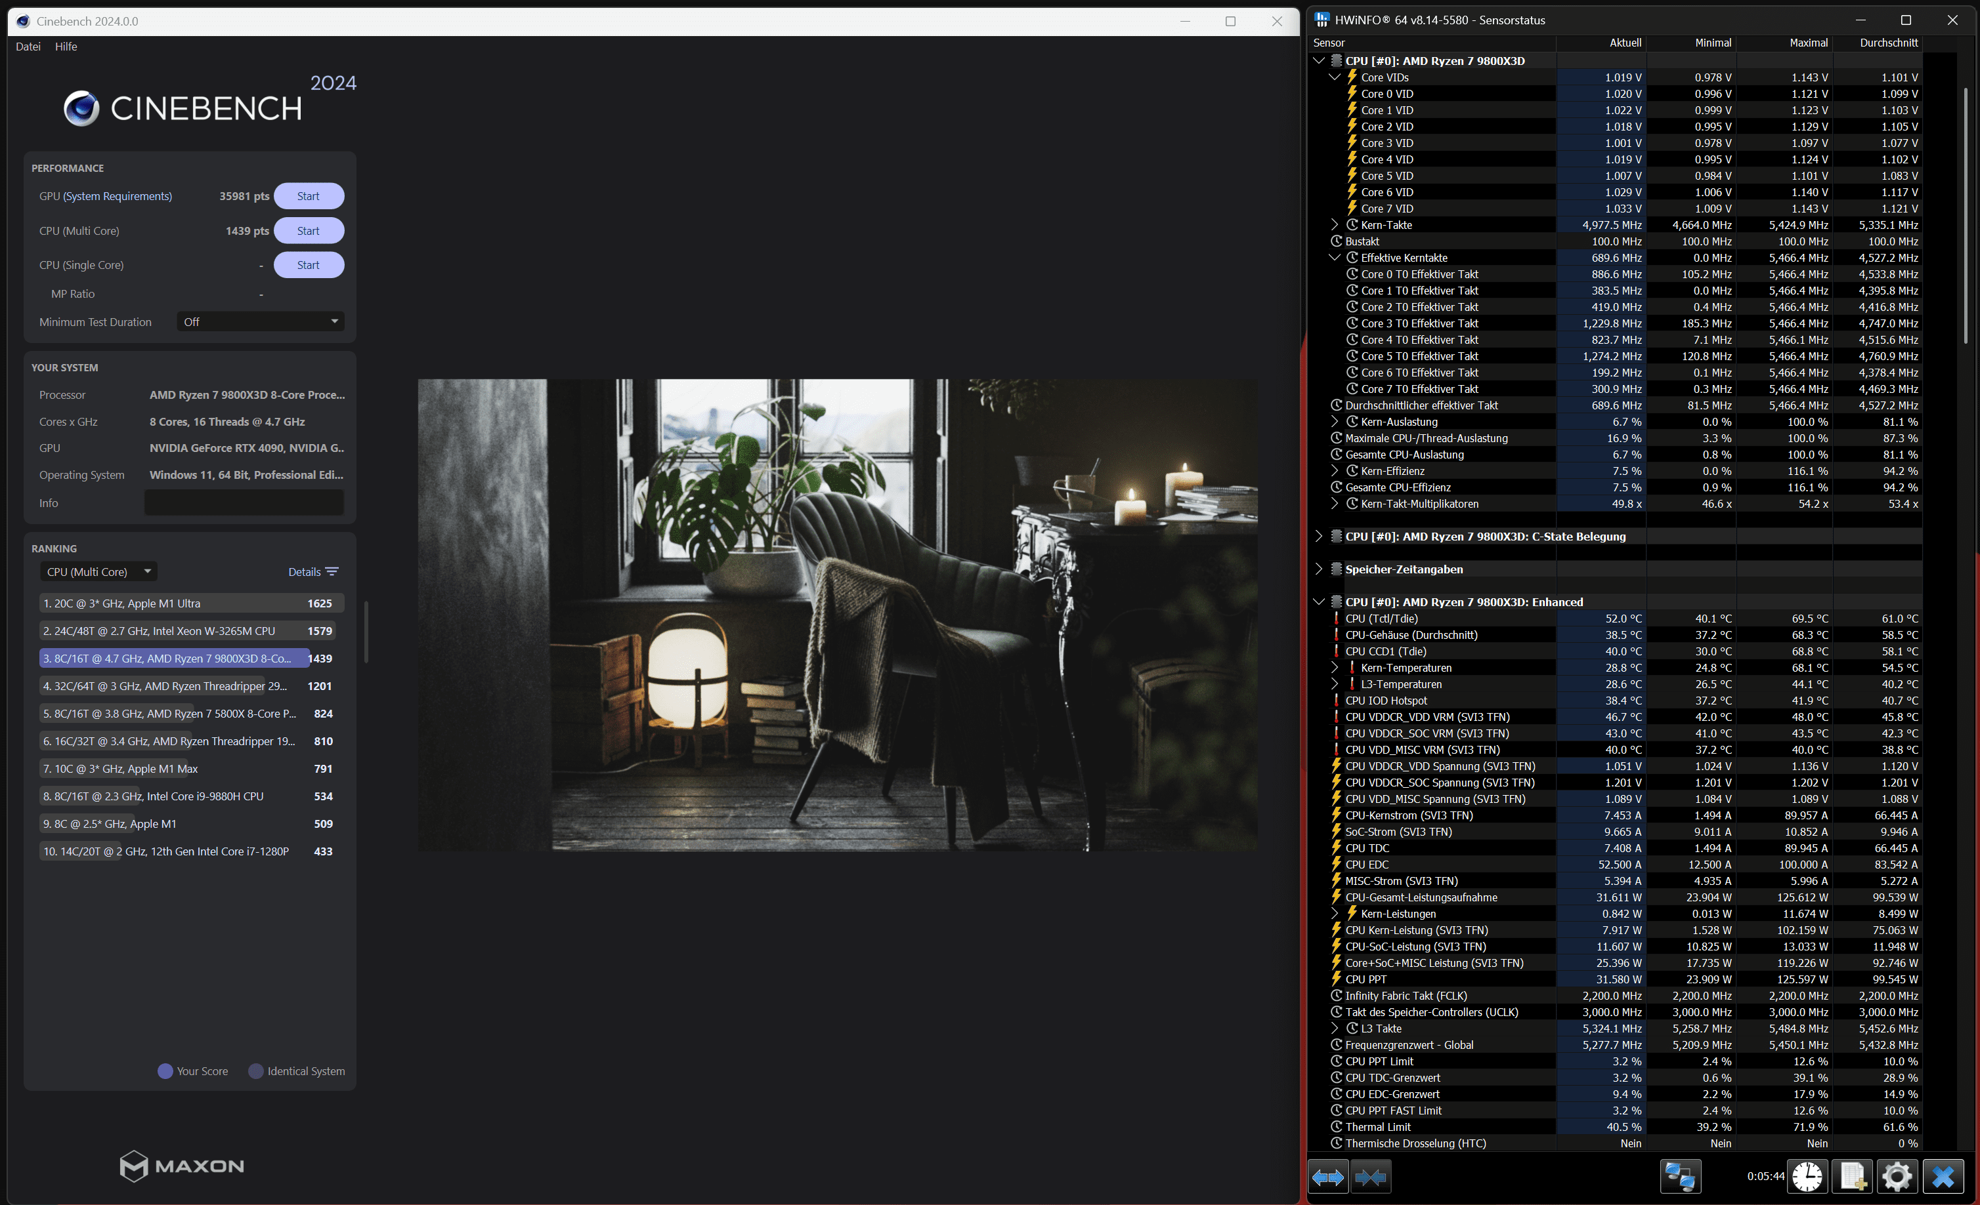Click the Sensor column header

tap(1329, 43)
